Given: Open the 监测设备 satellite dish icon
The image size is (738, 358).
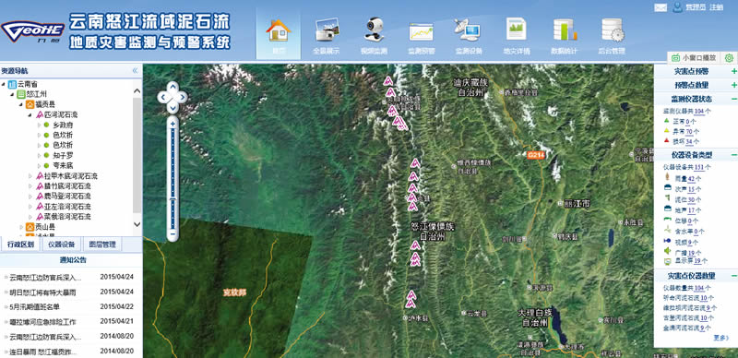Looking at the screenshot, I should [467, 30].
